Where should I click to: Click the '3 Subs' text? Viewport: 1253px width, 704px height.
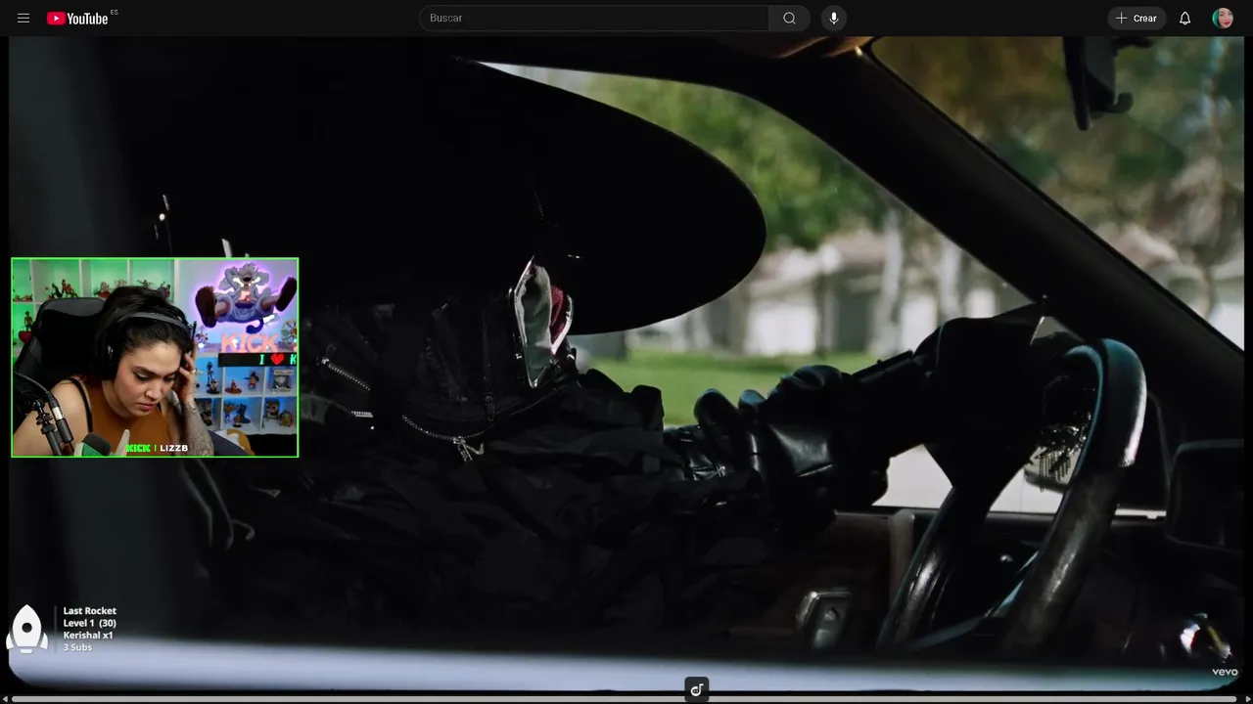pyautogui.click(x=77, y=647)
